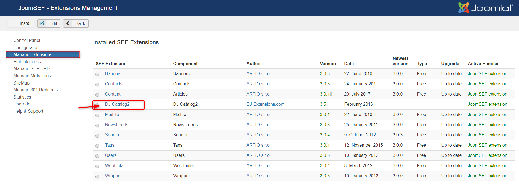Select the Users extension radio button
The image size is (519, 190).
(x=97, y=156)
